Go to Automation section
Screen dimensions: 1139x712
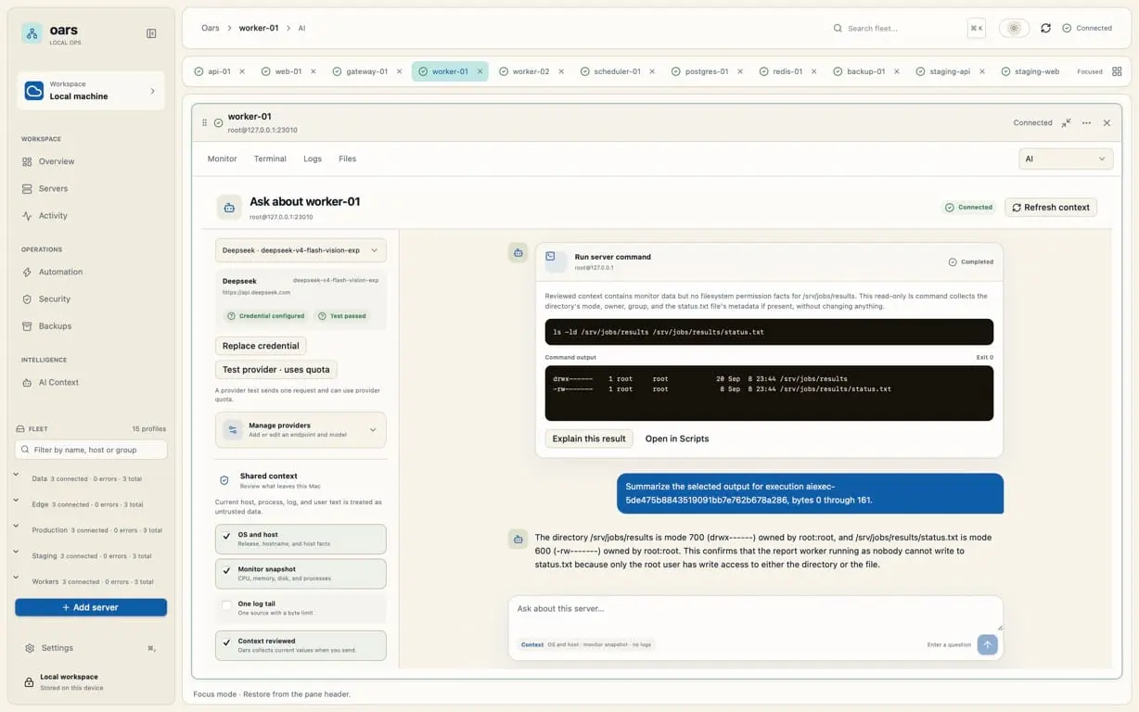pos(60,272)
